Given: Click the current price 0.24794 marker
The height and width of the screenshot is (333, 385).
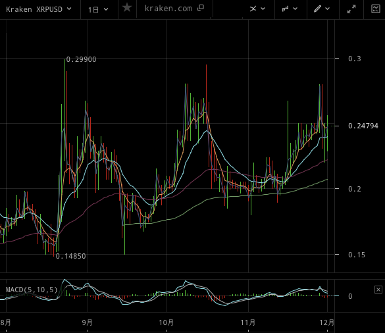Looking at the screenshot, I should pyautogui.click(x=363, y=126).
